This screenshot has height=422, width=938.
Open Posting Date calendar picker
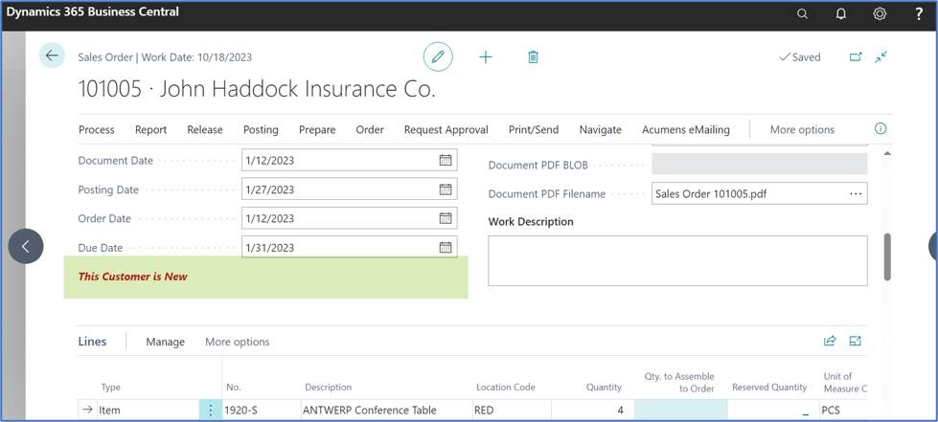click(x=446, y=189)
